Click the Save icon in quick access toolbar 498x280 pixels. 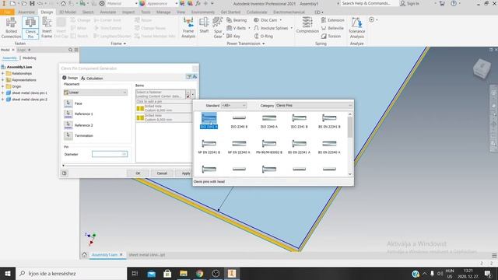pyautogui.click(x=32, y=3)
